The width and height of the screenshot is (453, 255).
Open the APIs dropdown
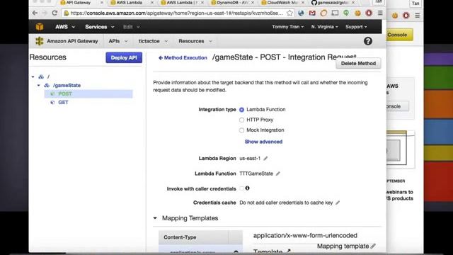click(x=118, y=41)
